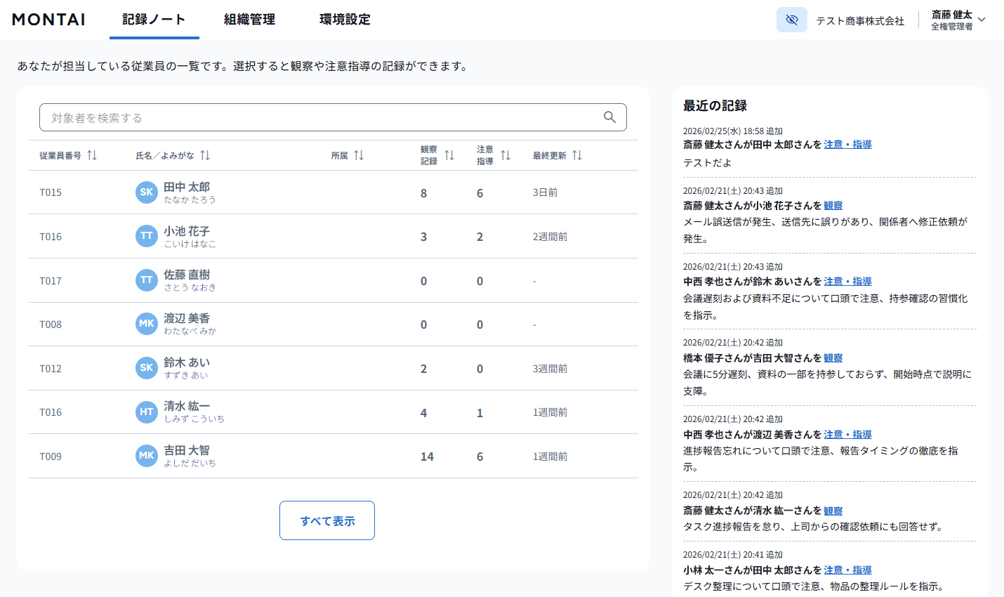Click the MONTAI logo

tap(48, 20)
